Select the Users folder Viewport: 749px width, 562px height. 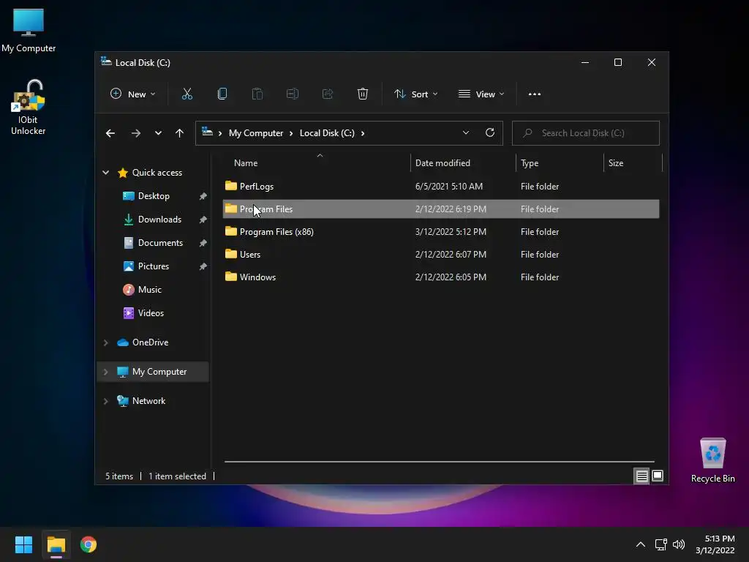[441, 254]
